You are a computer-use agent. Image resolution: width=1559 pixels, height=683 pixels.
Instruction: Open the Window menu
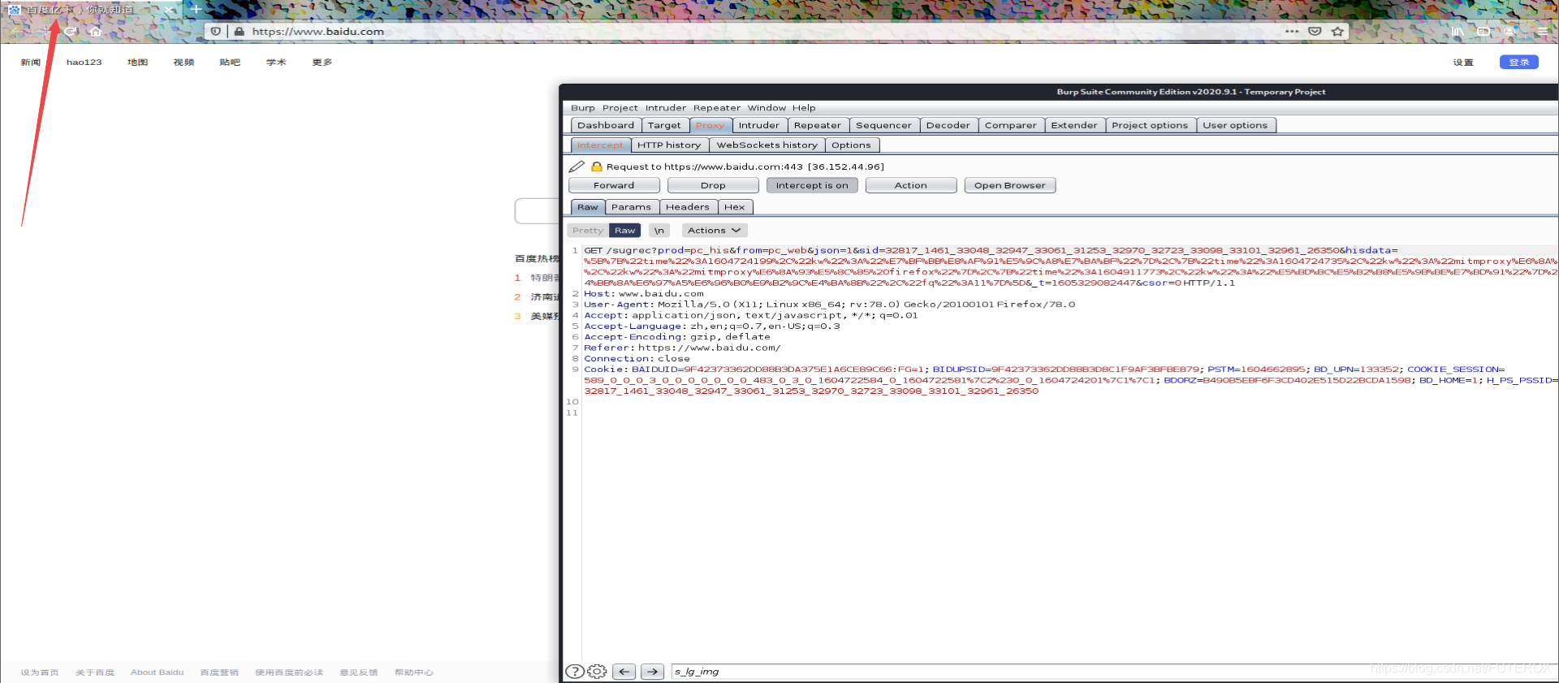point(767,108)
